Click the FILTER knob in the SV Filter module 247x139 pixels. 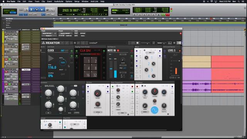(x=98, y=93)
